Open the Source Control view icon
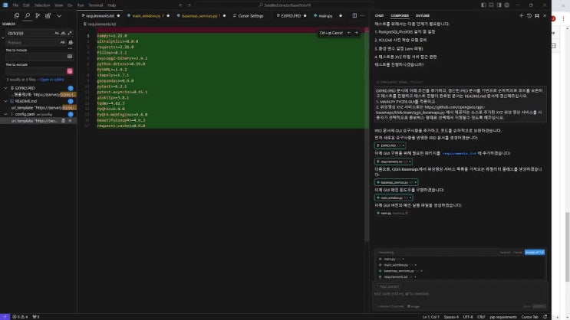The width and height of the screenshot is (570, 320). point(38,16)
